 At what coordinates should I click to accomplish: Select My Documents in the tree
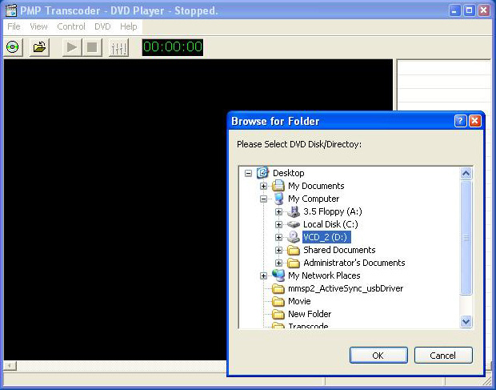point(316,186)
